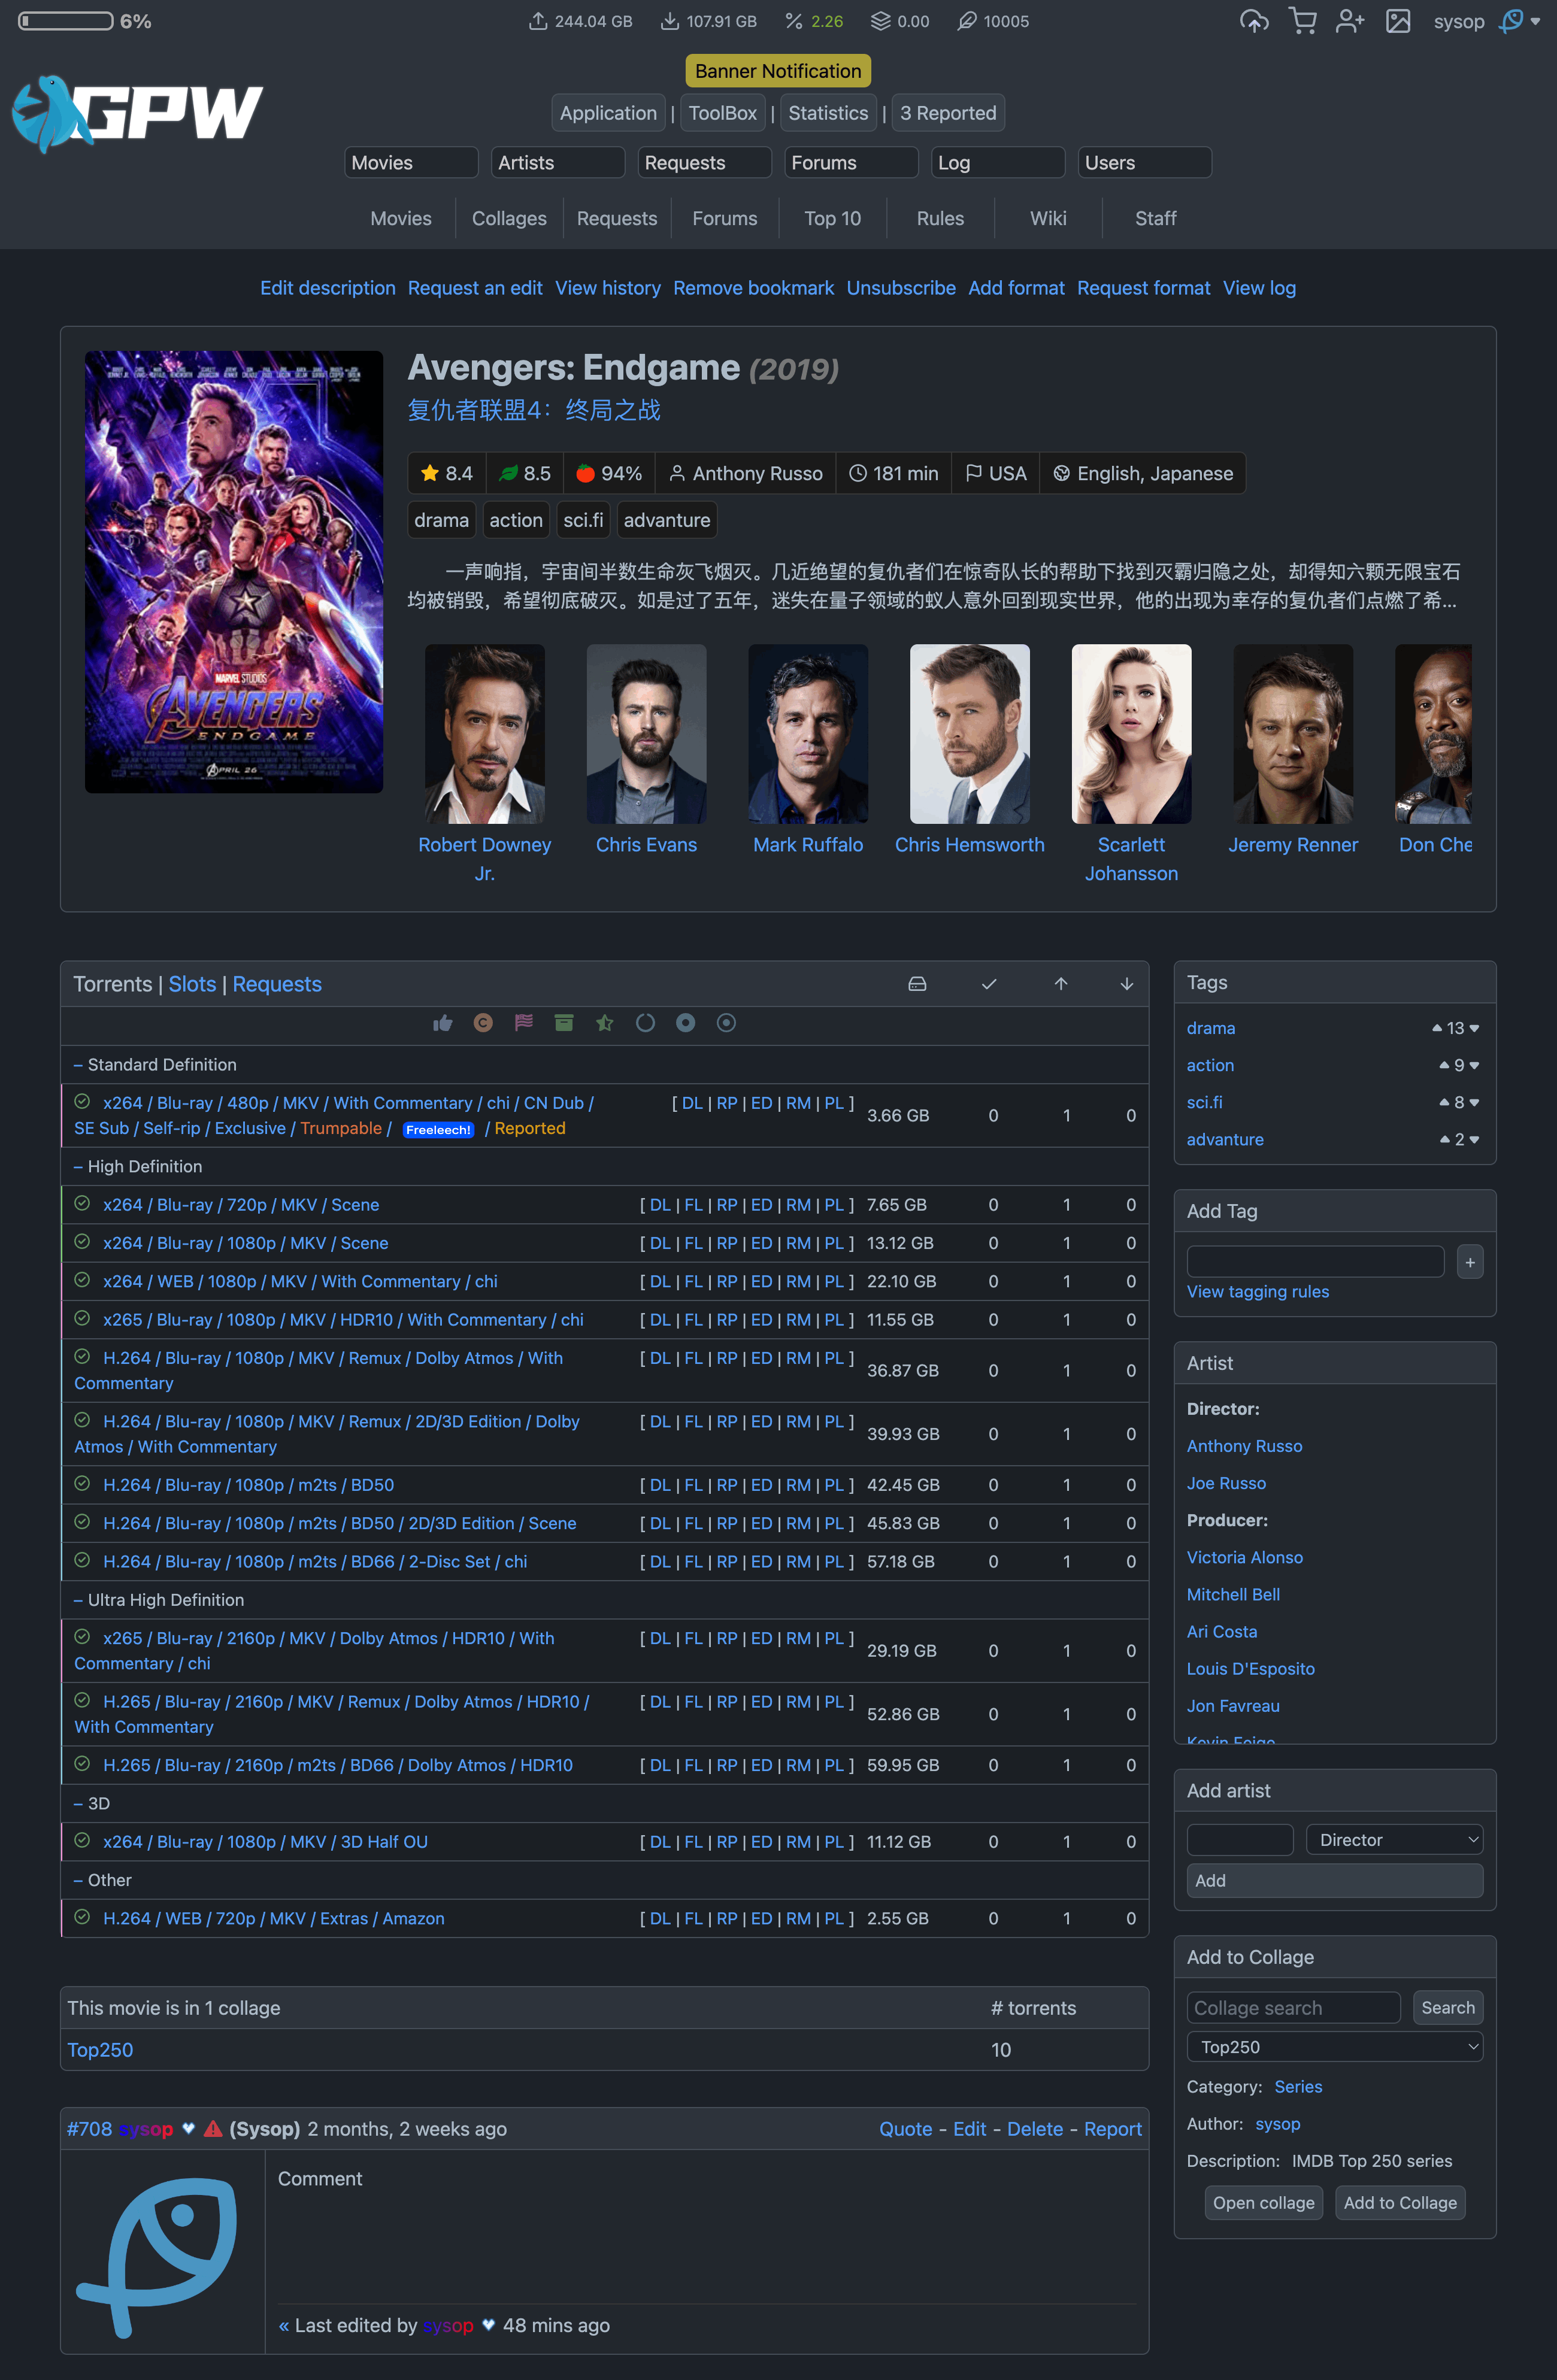Switch to the Slots tab
The width and height of the screenshot is (1557, 2380).
[x=192, y=984]
